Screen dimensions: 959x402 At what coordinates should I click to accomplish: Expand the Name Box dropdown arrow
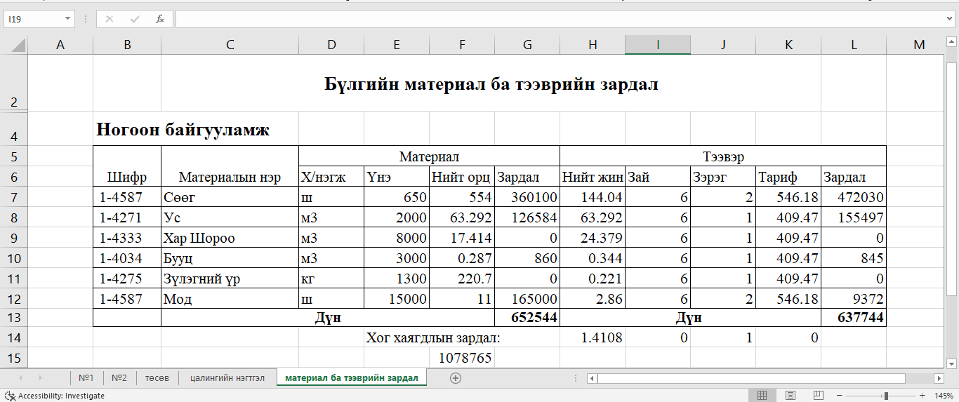(67, 19)
